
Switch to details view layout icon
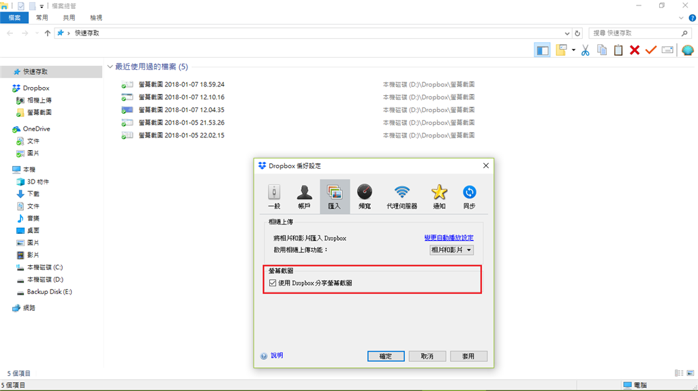pos(679,373)
